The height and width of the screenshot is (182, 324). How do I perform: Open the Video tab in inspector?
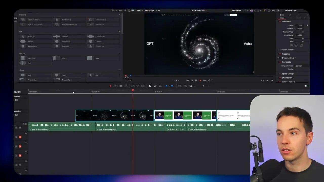tap(282, 16)
